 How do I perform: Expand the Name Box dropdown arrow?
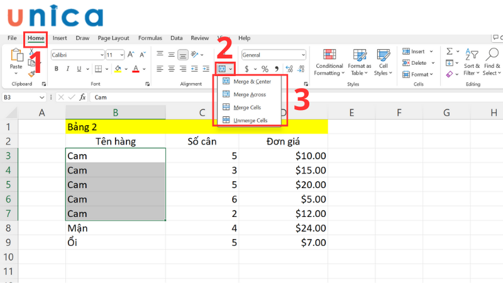pos(42,97)
